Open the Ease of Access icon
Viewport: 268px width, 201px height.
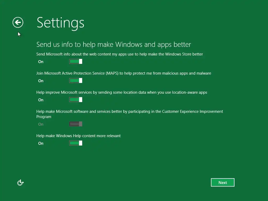20,182
